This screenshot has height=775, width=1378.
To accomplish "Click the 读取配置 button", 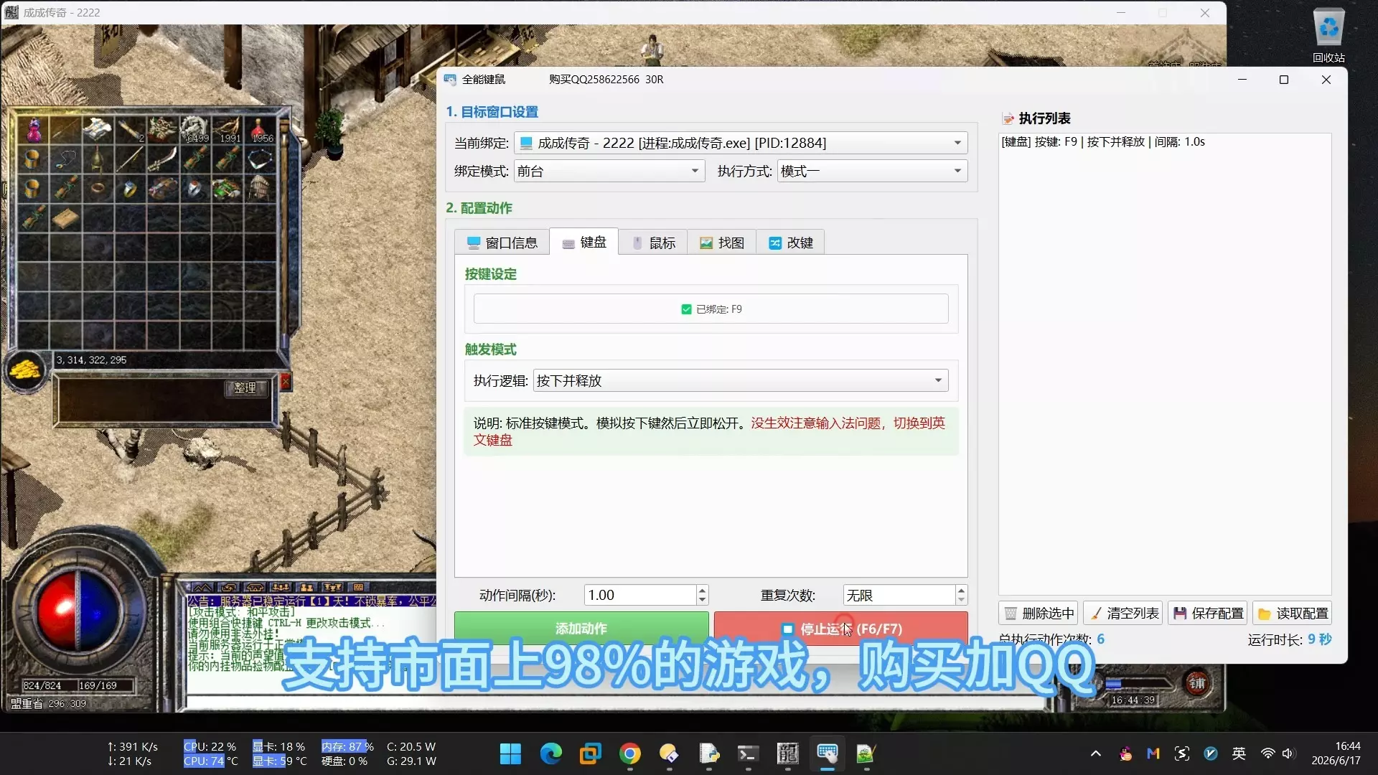I will [x=1293, y=613].
